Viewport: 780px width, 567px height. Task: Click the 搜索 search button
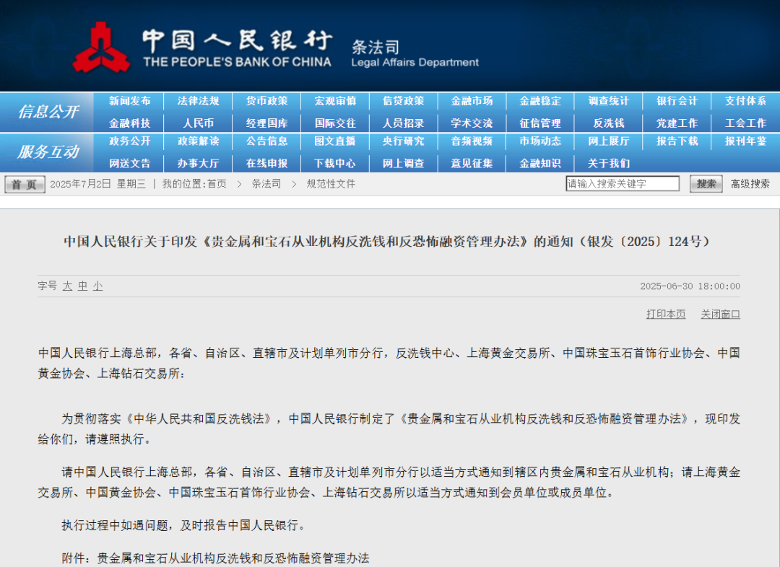point(706,184)
